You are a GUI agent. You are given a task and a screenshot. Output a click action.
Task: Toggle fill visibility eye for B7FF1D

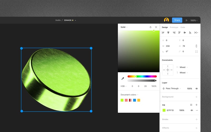[192, 110]
